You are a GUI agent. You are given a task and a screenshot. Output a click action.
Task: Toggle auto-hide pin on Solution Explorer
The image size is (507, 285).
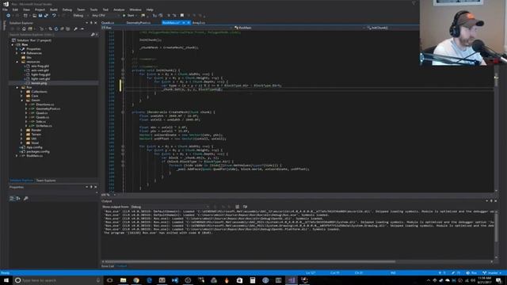point(91,23)
